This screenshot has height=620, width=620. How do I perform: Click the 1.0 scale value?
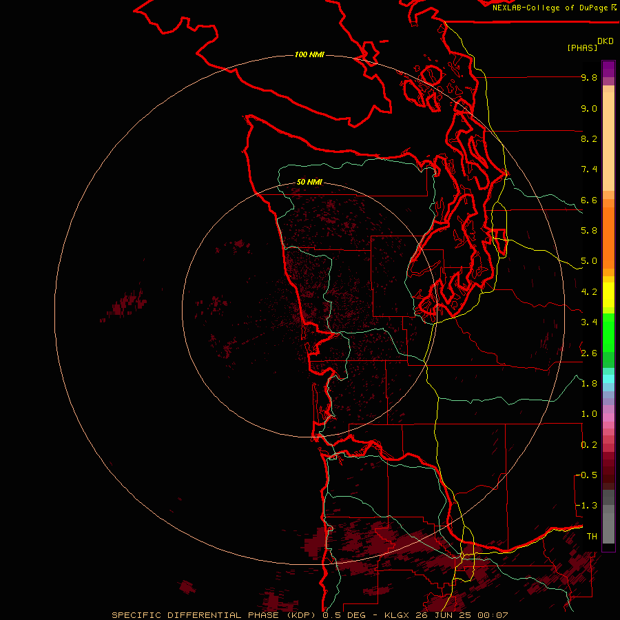pos(589,414)
